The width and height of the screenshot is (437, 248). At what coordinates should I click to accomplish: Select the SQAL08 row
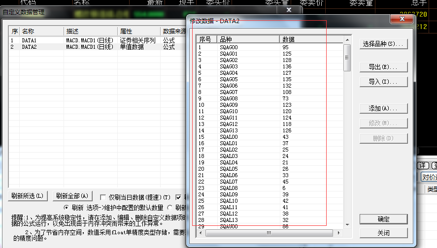(x=270, y=188)
